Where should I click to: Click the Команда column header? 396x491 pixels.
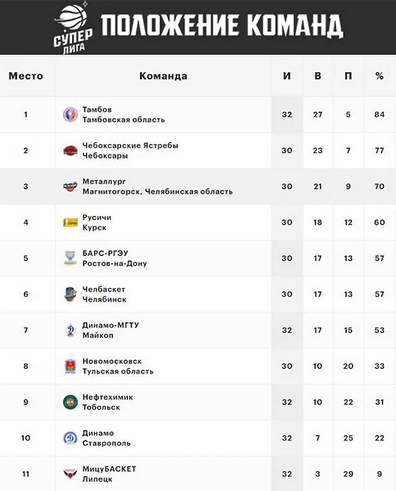163,76
